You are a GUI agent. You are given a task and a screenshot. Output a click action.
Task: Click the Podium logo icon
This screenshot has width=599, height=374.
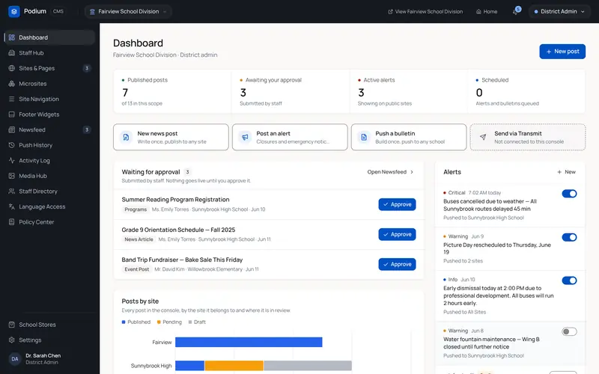point(14,11)
